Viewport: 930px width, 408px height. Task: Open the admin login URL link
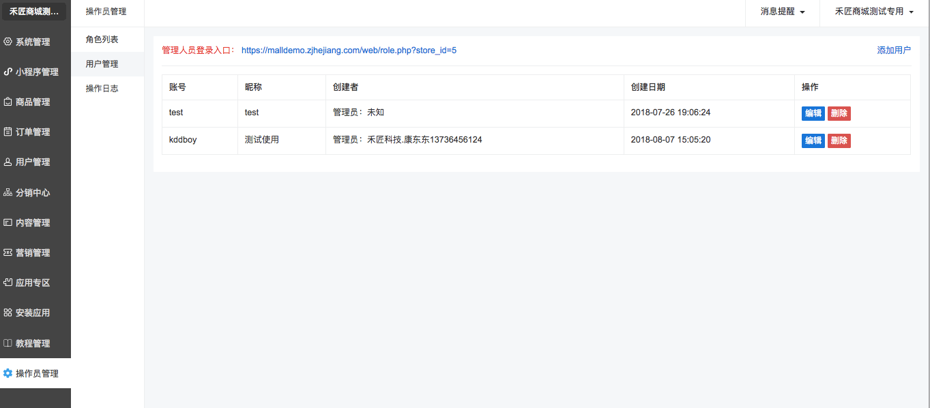(x=349, y=50)
